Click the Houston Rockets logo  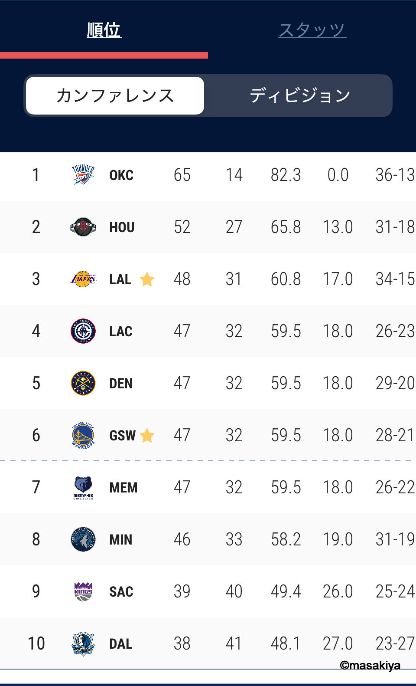click(x=83, y=227)
